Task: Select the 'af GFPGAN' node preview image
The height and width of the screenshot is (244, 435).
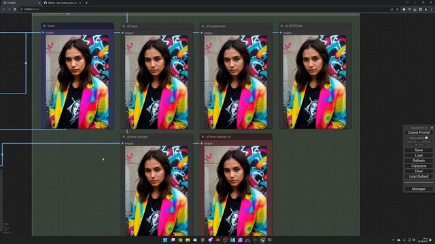Action: pos(315,82)
